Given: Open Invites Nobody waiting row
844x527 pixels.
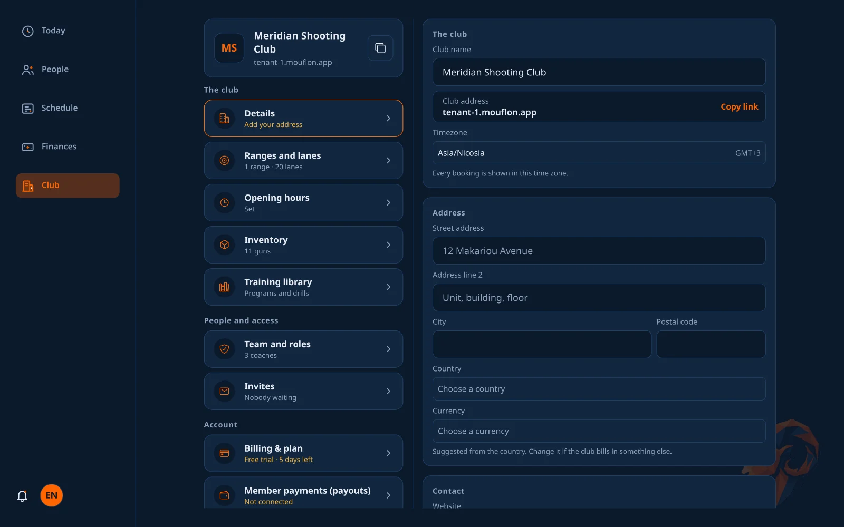Looking at the screenshot, I should point(303,391).
